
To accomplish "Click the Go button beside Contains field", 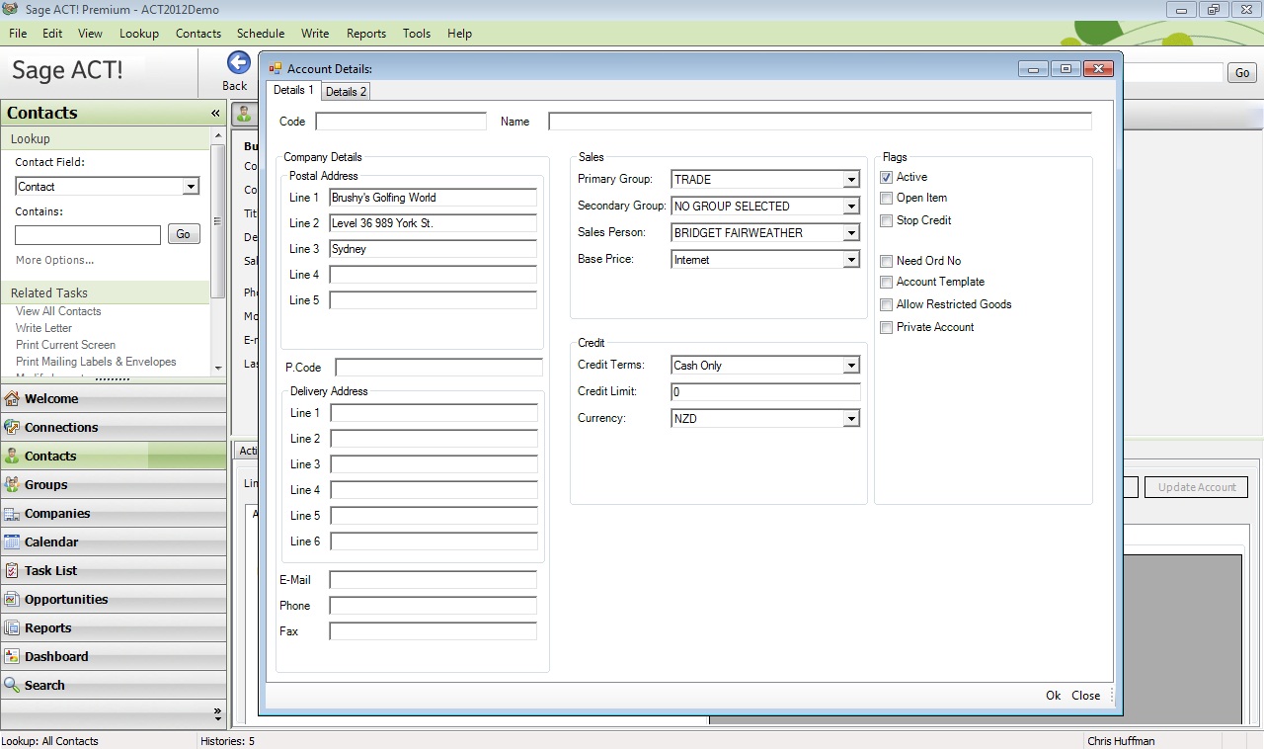I will (x=184, y=234).
